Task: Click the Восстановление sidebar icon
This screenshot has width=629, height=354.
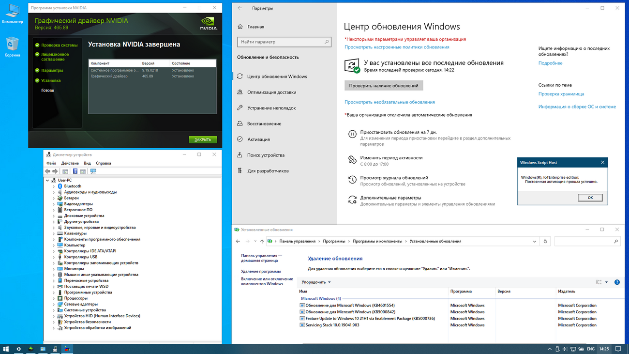Action: [x=240, y=123]
